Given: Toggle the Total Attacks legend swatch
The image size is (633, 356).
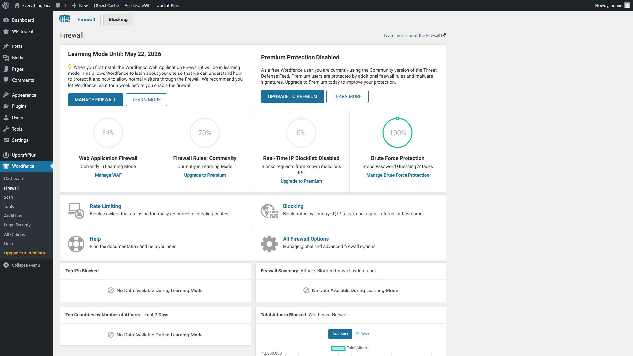Looking at the screenshot, I should pos(338,348).
